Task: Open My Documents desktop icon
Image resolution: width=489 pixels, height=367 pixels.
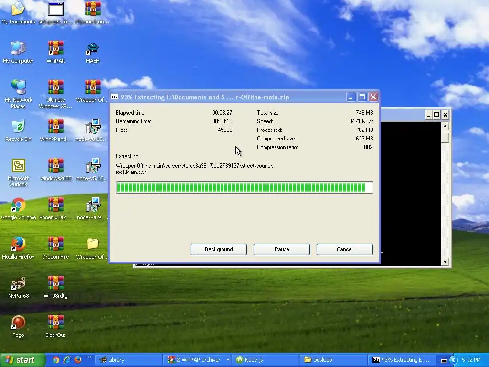Action: (18, 13)
